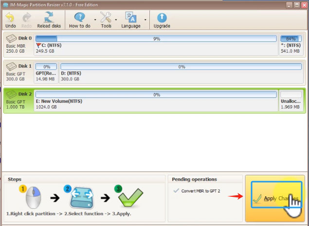Screen dimensions: 309x226
Task: Expand the How to do dropdown arrow
Action: click(x=95, y=19)
